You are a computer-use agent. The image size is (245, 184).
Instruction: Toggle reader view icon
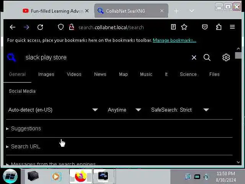coord(173,27)
